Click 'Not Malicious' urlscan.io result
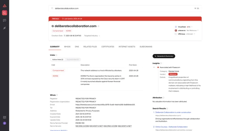This screenshot has height=131, width=241. 191,30
